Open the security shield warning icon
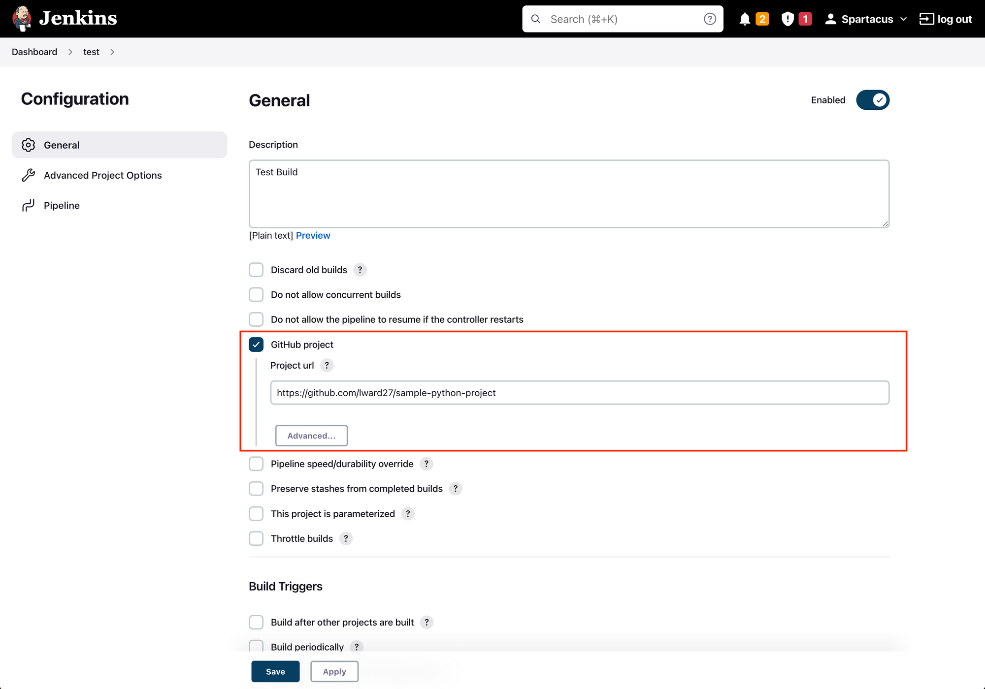 788,19
